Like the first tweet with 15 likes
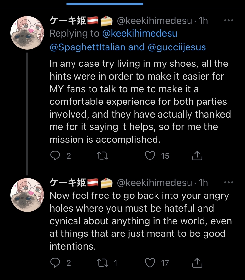 [150, 156]
